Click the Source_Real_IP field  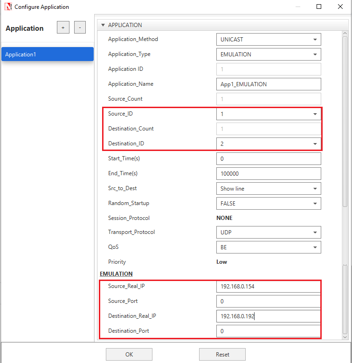[x=269, y=287]
